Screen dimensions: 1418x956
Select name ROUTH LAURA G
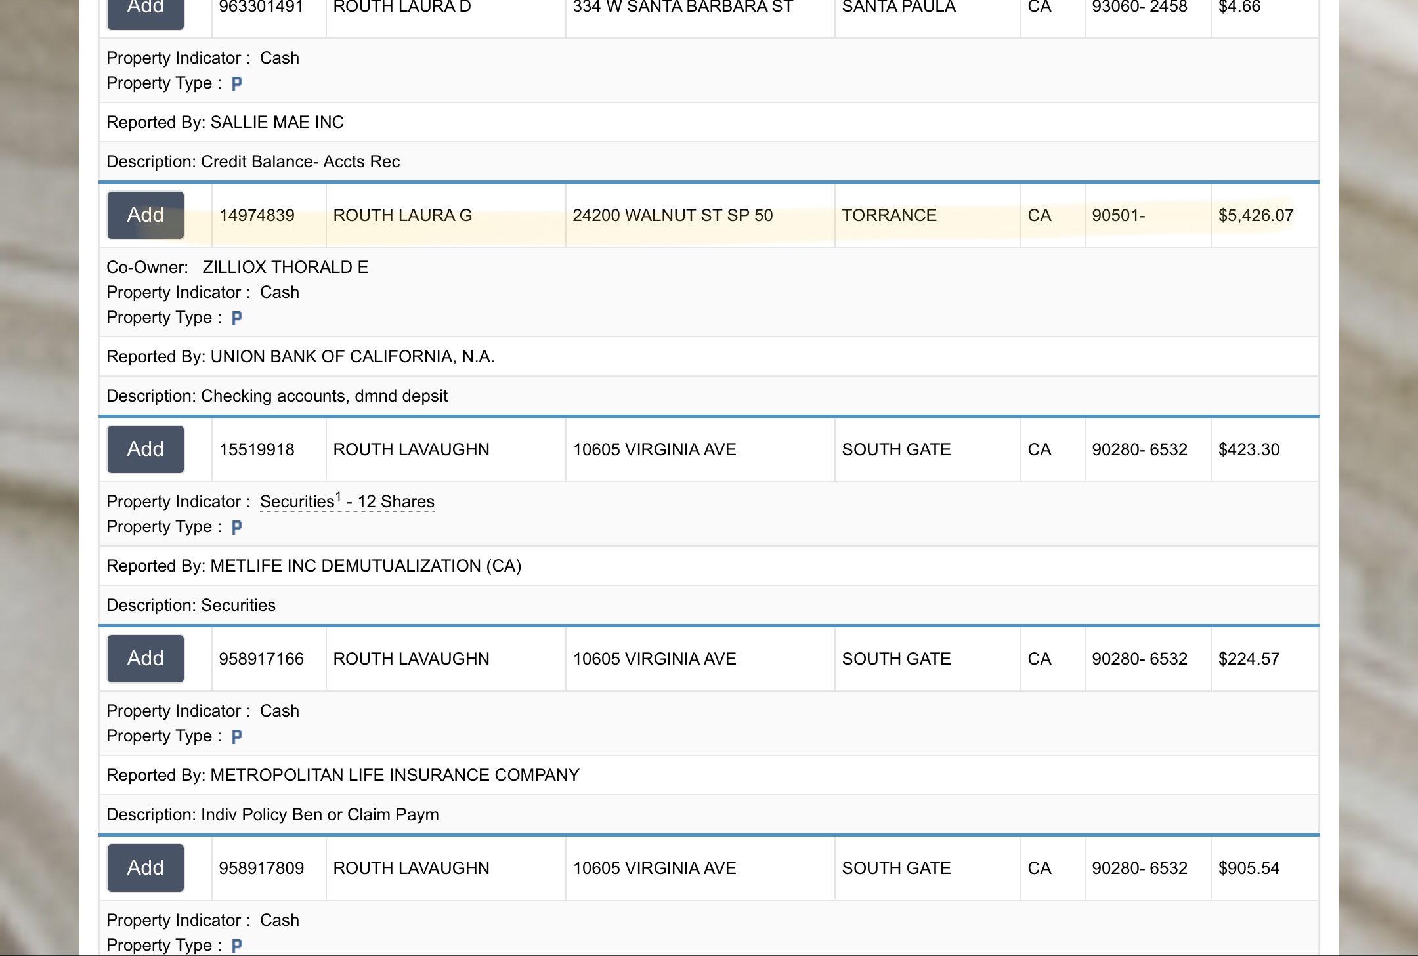click(x=402, y=215)
